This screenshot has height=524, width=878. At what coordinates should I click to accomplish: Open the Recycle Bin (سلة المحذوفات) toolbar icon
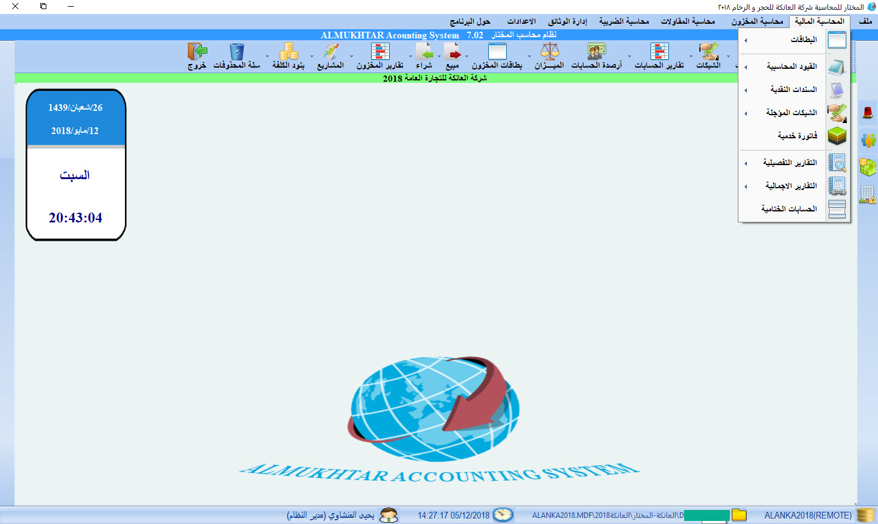(237, 52)
